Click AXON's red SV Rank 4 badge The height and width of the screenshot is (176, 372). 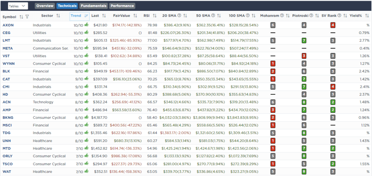pos(333,25)
